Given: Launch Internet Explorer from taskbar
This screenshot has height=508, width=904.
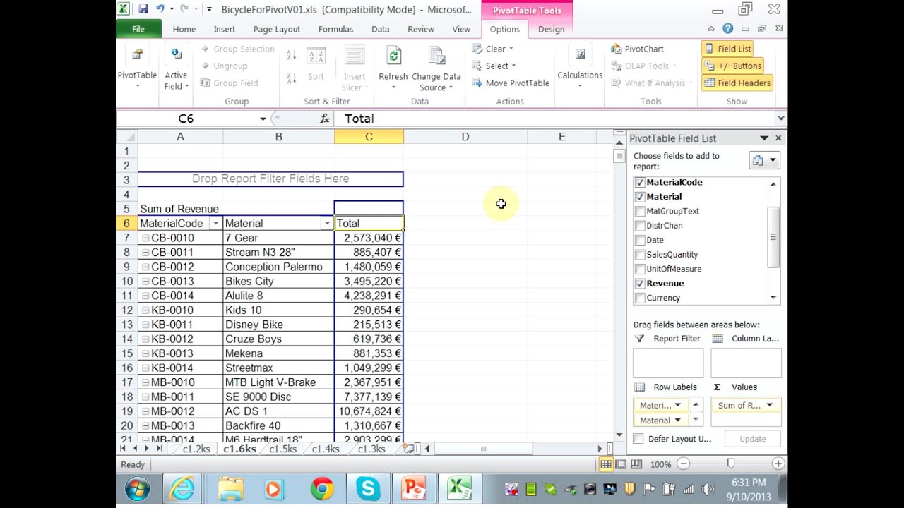Looking at the screenshot, I should pos(182,488).
